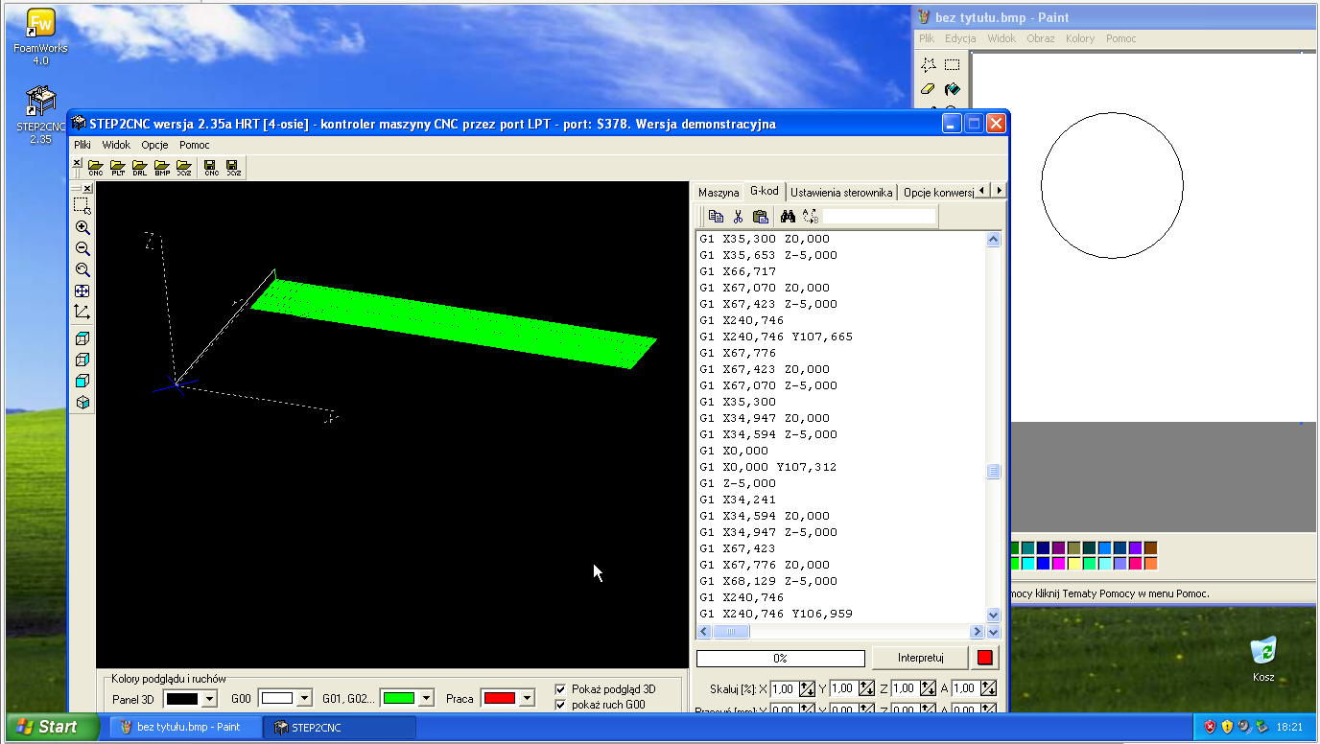Click the undo zoom magnifier
This screenshot has height=744, width=1320.
(82, 269)
